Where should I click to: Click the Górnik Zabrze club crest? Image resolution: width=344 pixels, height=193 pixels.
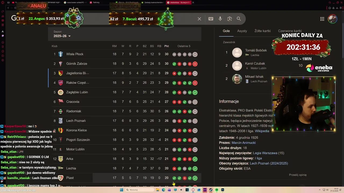coord(61,64)
